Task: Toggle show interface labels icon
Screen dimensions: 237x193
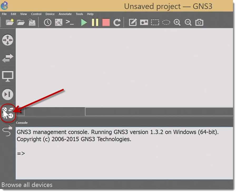Action: 59,22
